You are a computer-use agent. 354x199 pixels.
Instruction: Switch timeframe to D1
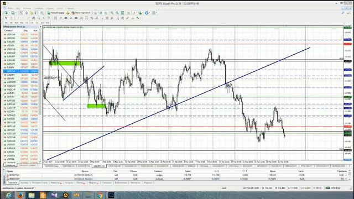[37, 23]
